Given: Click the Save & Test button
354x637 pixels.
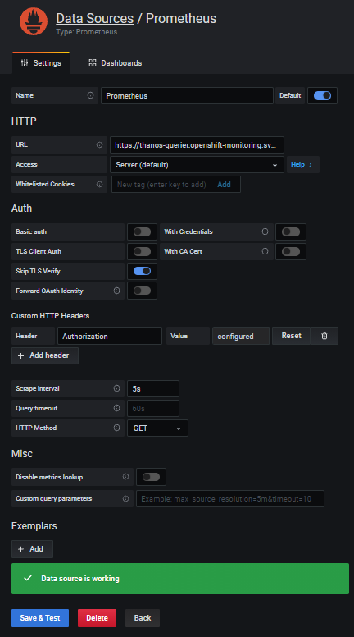Looking at the screenshot, I should [40, 618].
